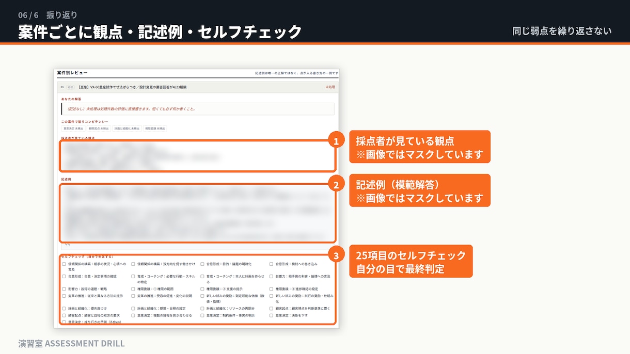Tick 計画と組織化：優先度づけ checkbox
This screenshot has width=630, height=354.
tap(64, 309)
